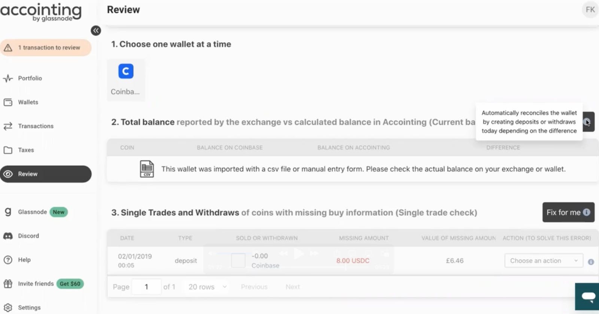Open the 20 rows page-size dropdown
Image resolution: width=599 pixels, height=314 pixels.
pos(207,287)
